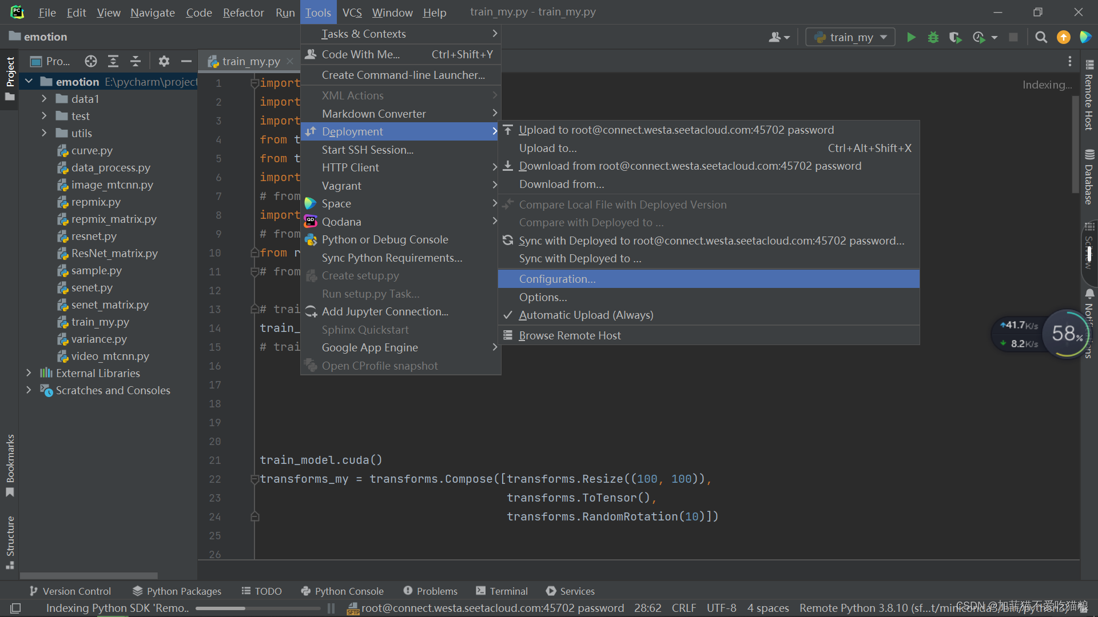Click the Run button in toolbar
The height and width of the screenshot is (617, 1098).
[x=911, y=37]
